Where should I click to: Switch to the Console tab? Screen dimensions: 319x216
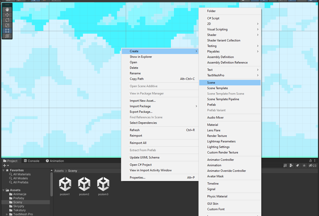(32, 161)
